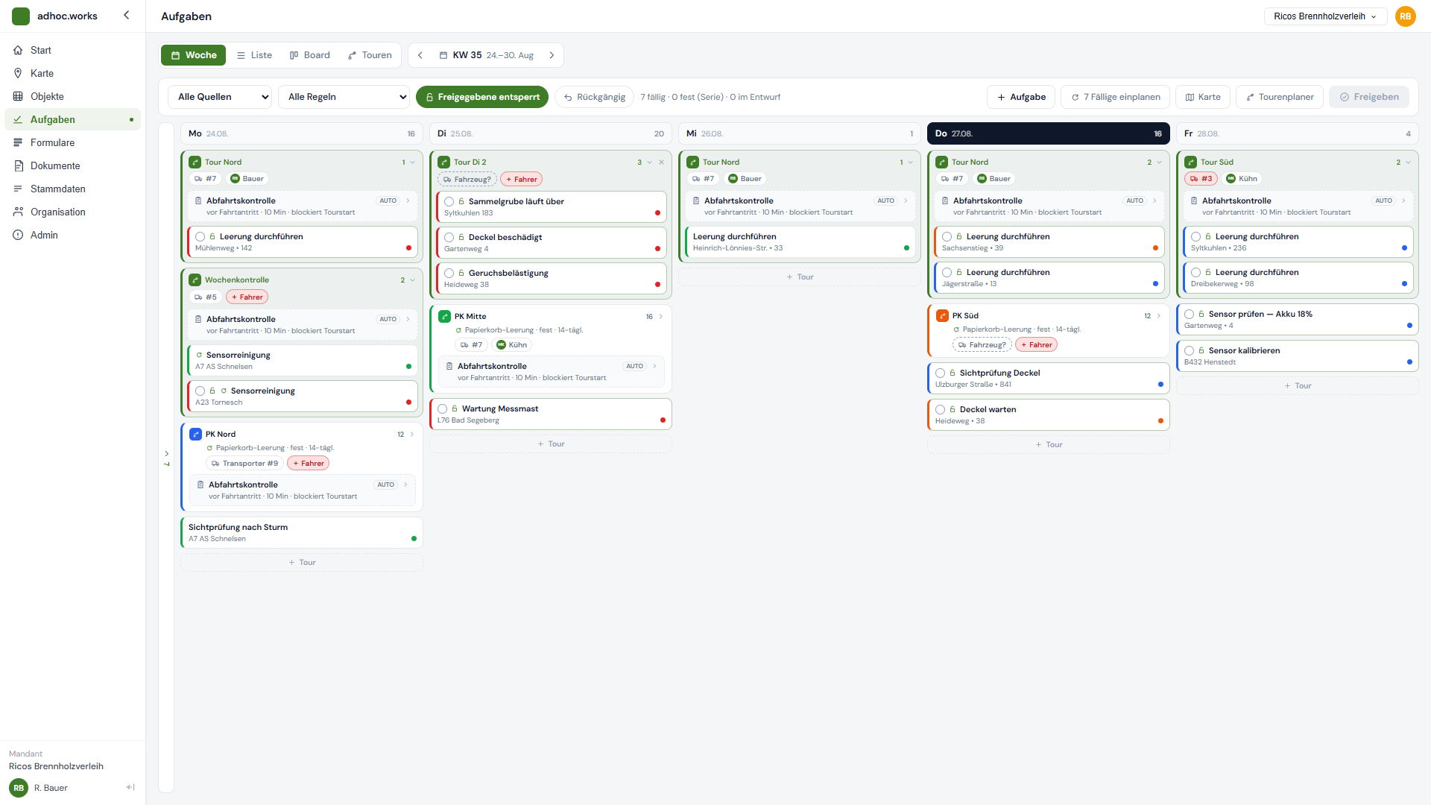Click the PK Süd orange tour icon

click(942, 315)
